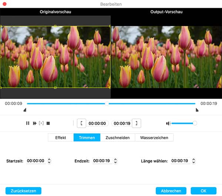Click the volume slider handle
The image size is (222, 196).
tap(195, 123)
